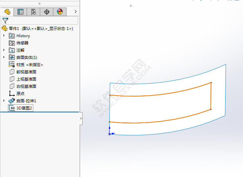Viewport: 243px width, 177px height.
Task: Click the 曲面-拉伸1 surface extrude icon
Action: [12, 101]
